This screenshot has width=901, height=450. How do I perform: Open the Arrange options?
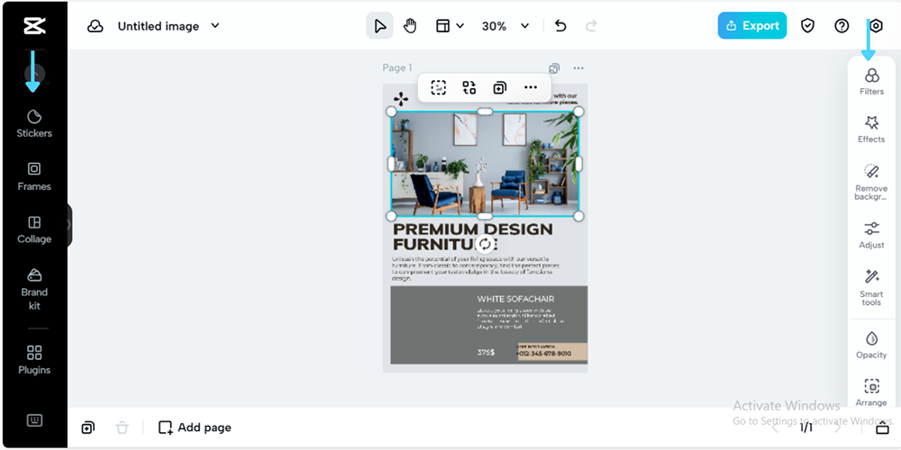[871, 392]
